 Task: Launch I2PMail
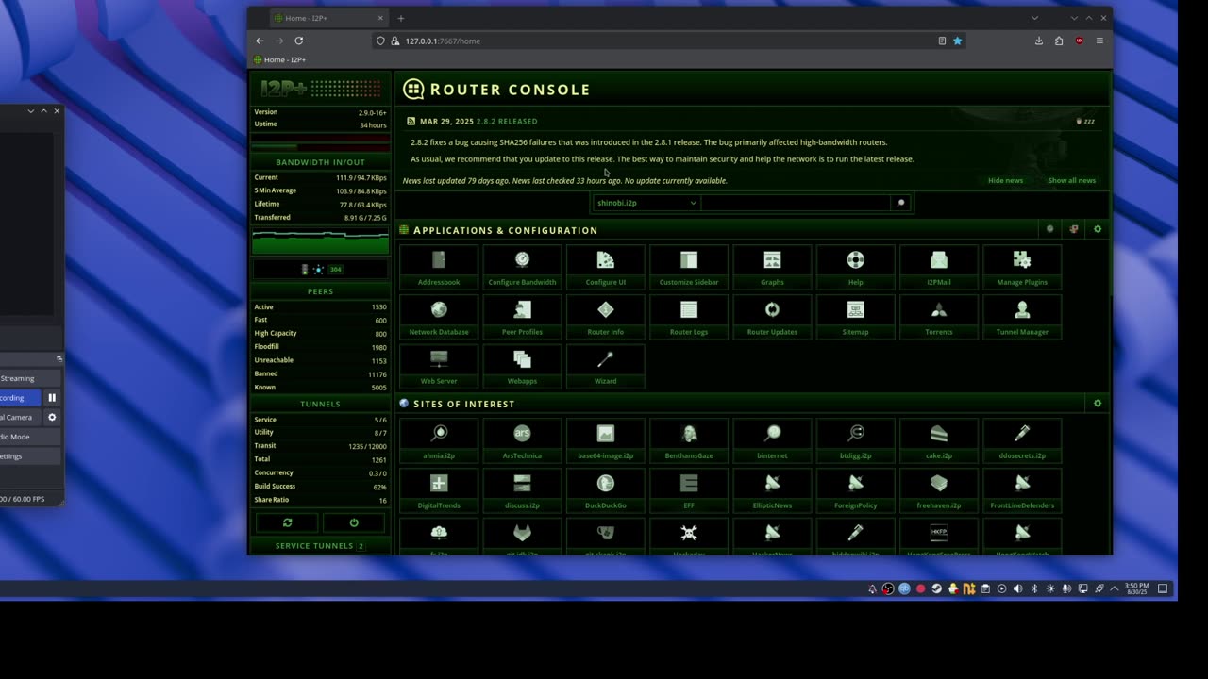coord(938,267)
